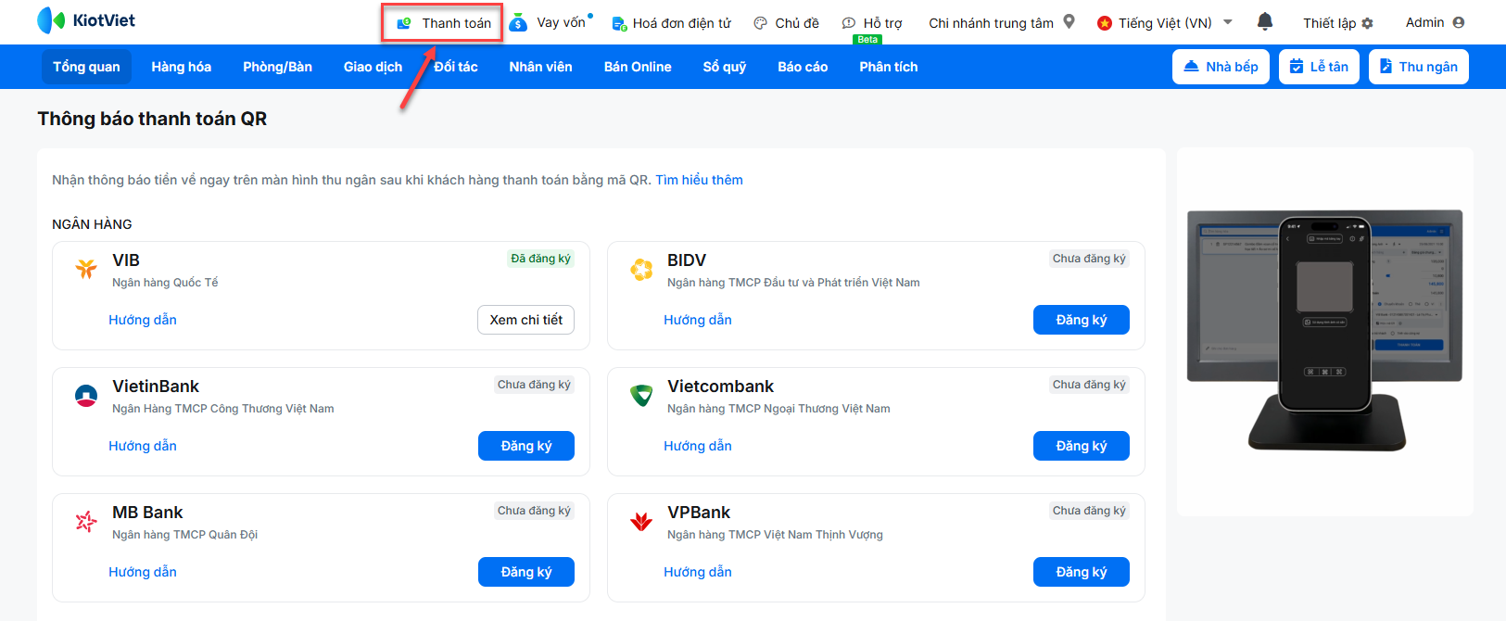Screen dimensions: 1506x621
Task: Open the notification bell
Action: click(1265, 21)
